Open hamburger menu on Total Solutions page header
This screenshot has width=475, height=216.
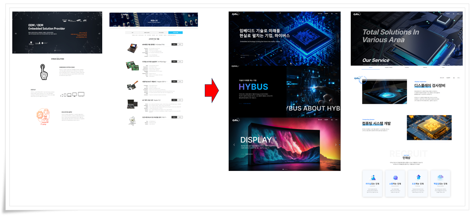[x=453, y=14]
